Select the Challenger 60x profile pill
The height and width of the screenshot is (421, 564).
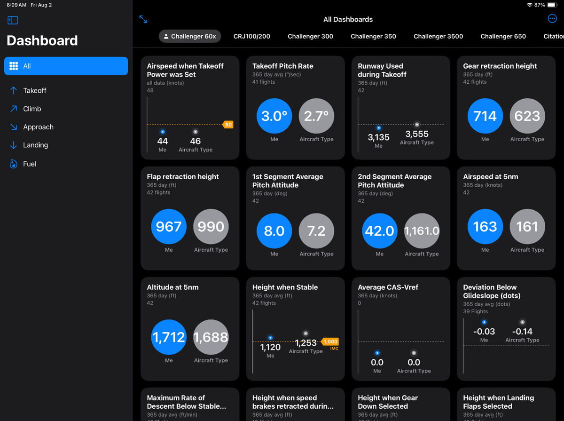[x=189, y=36]
